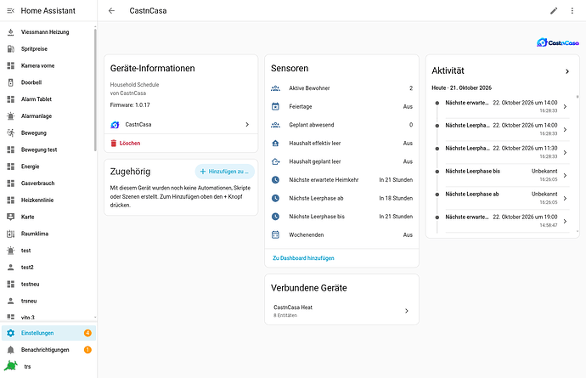Viewport: 586px width, 378px height.
Task: Click the Aktive Bewohner people icon
Action: (275, 88)
